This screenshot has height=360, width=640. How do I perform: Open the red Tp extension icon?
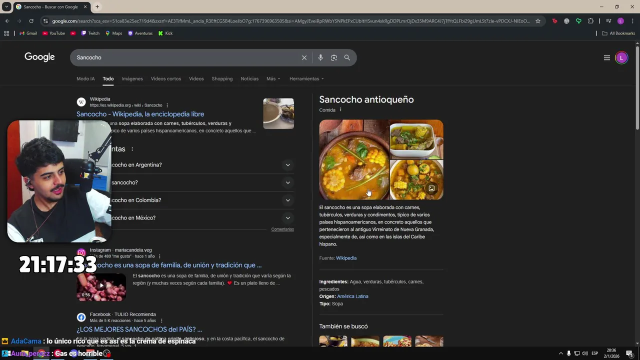(x=554, y=21)
